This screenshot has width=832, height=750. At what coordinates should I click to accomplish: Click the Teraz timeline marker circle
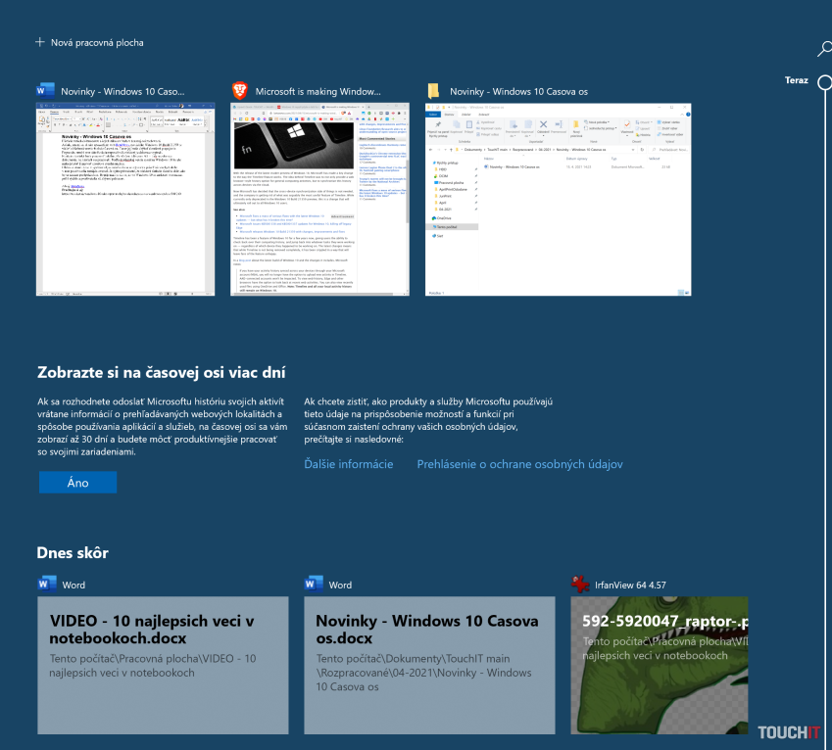(825, 82)
